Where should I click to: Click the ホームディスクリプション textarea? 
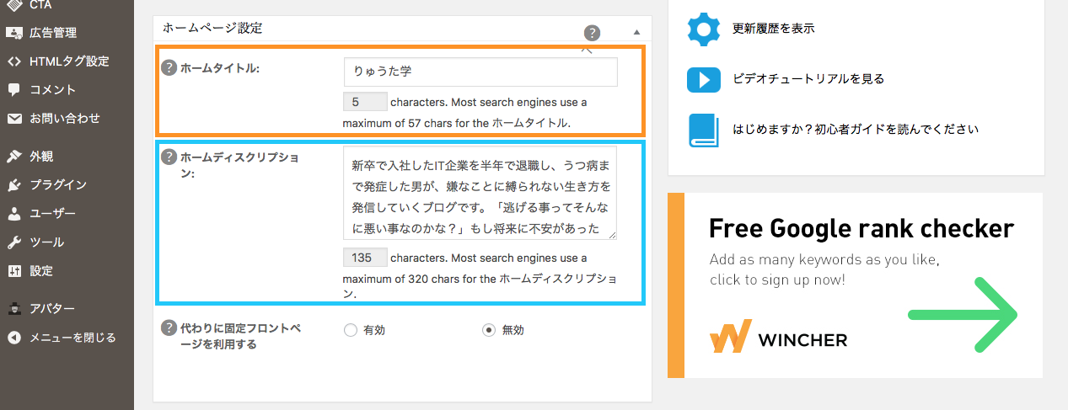480,194
